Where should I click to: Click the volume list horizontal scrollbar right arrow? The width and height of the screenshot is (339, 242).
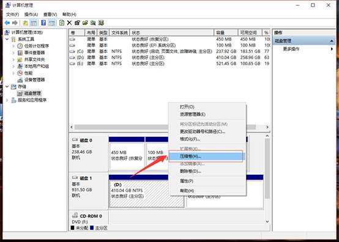pos(267,127)
